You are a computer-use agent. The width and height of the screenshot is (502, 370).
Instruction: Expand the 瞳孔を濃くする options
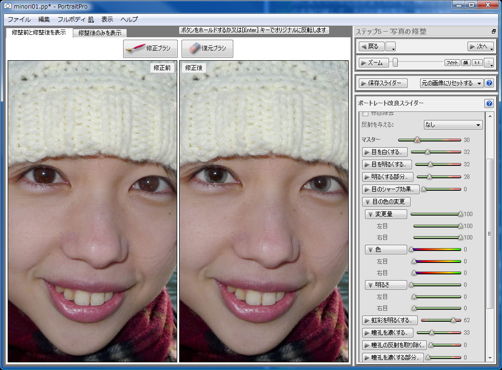tap(388, 333)
